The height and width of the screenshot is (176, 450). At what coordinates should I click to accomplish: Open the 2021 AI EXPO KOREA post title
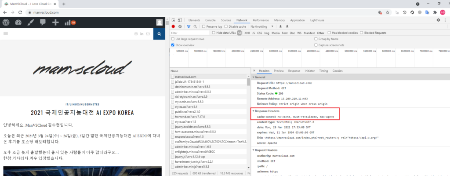pos(82,113)
